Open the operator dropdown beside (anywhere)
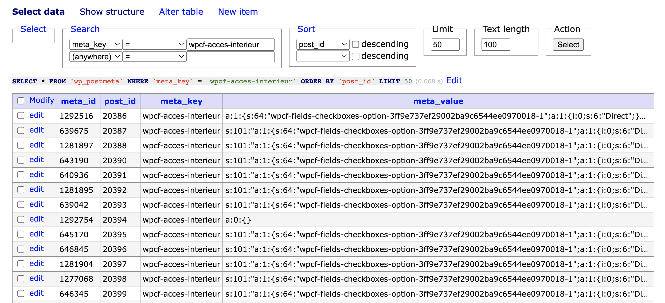 click(x=154, y=57)
